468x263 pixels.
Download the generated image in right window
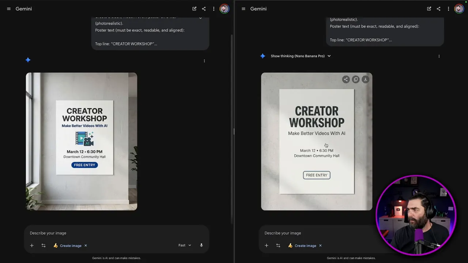[365, 79]
